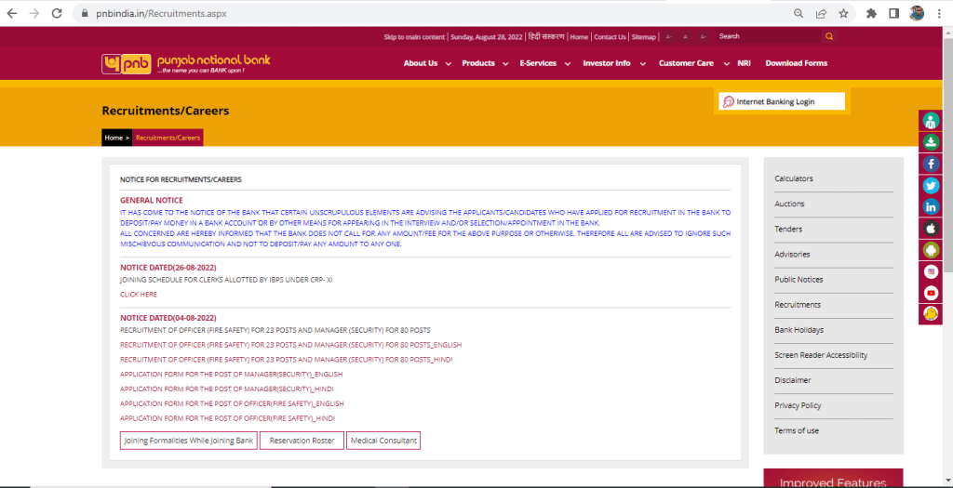Click the Twitter sidebar icon

[x=931, y=186]
